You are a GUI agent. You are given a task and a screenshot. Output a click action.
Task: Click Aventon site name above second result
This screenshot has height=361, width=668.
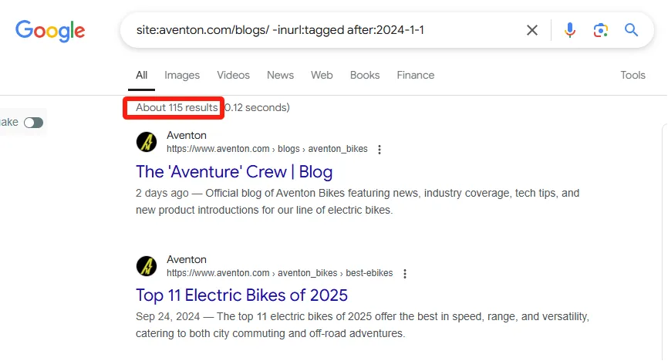(x=187, y=259)
